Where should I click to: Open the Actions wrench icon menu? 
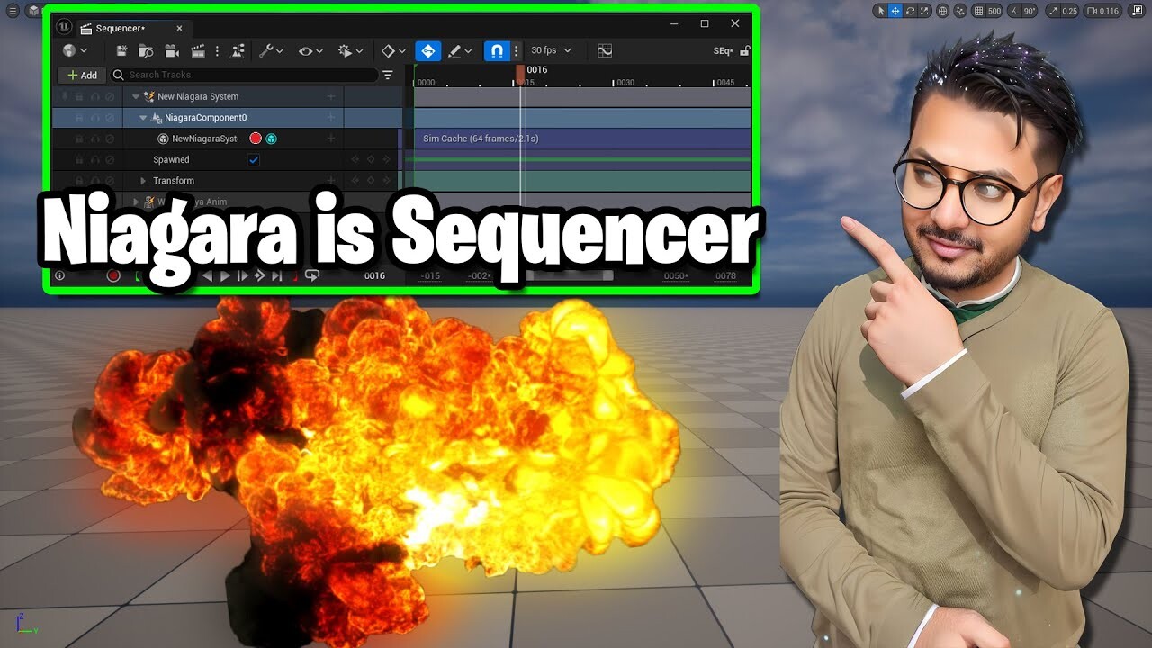tap(266, 51)
